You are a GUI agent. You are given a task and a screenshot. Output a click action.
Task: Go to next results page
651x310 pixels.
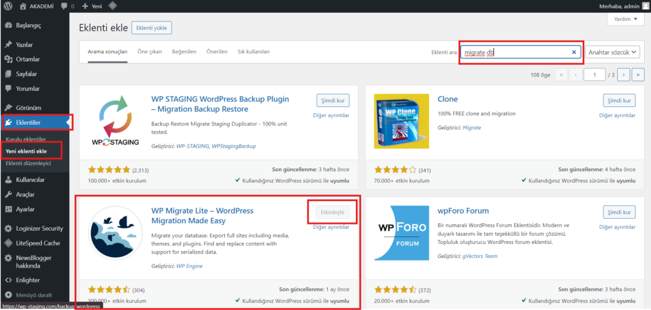point(624,75)
